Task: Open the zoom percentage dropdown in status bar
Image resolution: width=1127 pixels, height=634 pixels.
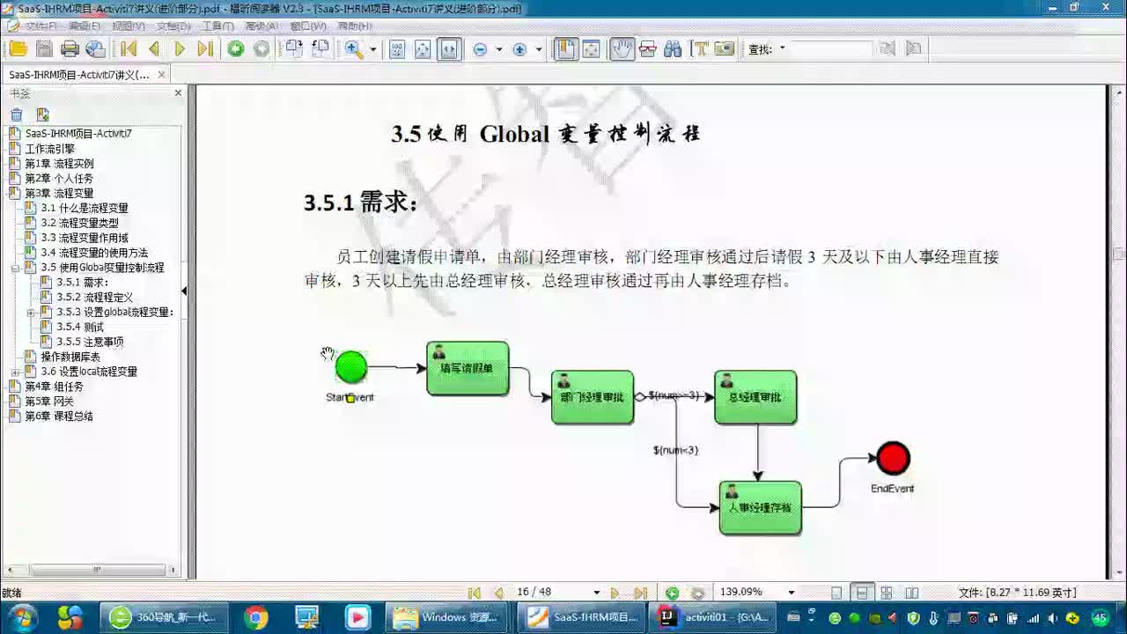Action: click(x=791, y=593)
